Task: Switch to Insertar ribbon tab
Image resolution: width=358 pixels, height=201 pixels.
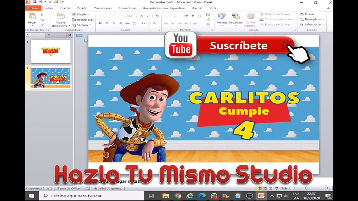Action: click(65, 8)
